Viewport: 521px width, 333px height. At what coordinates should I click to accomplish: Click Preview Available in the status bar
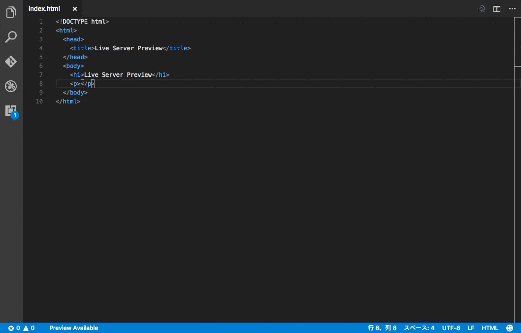(x=73, y=328)
